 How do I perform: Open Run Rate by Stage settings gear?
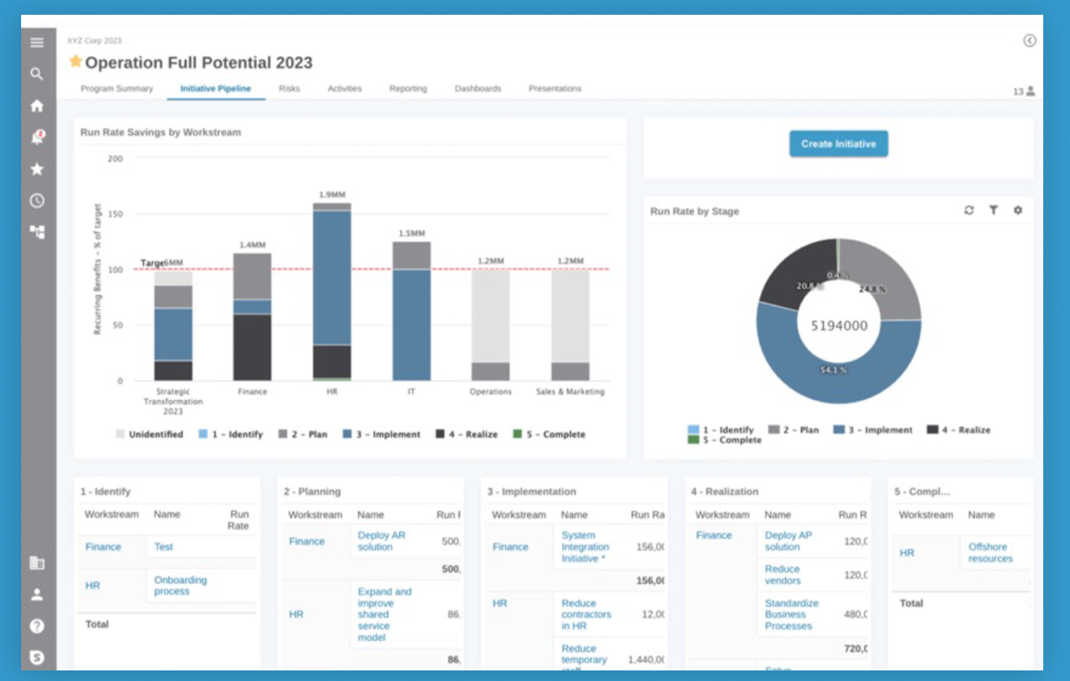click(x=1018, y=211)
